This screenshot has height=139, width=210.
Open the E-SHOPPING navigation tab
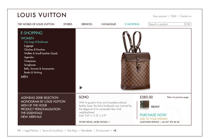[132, 24]
